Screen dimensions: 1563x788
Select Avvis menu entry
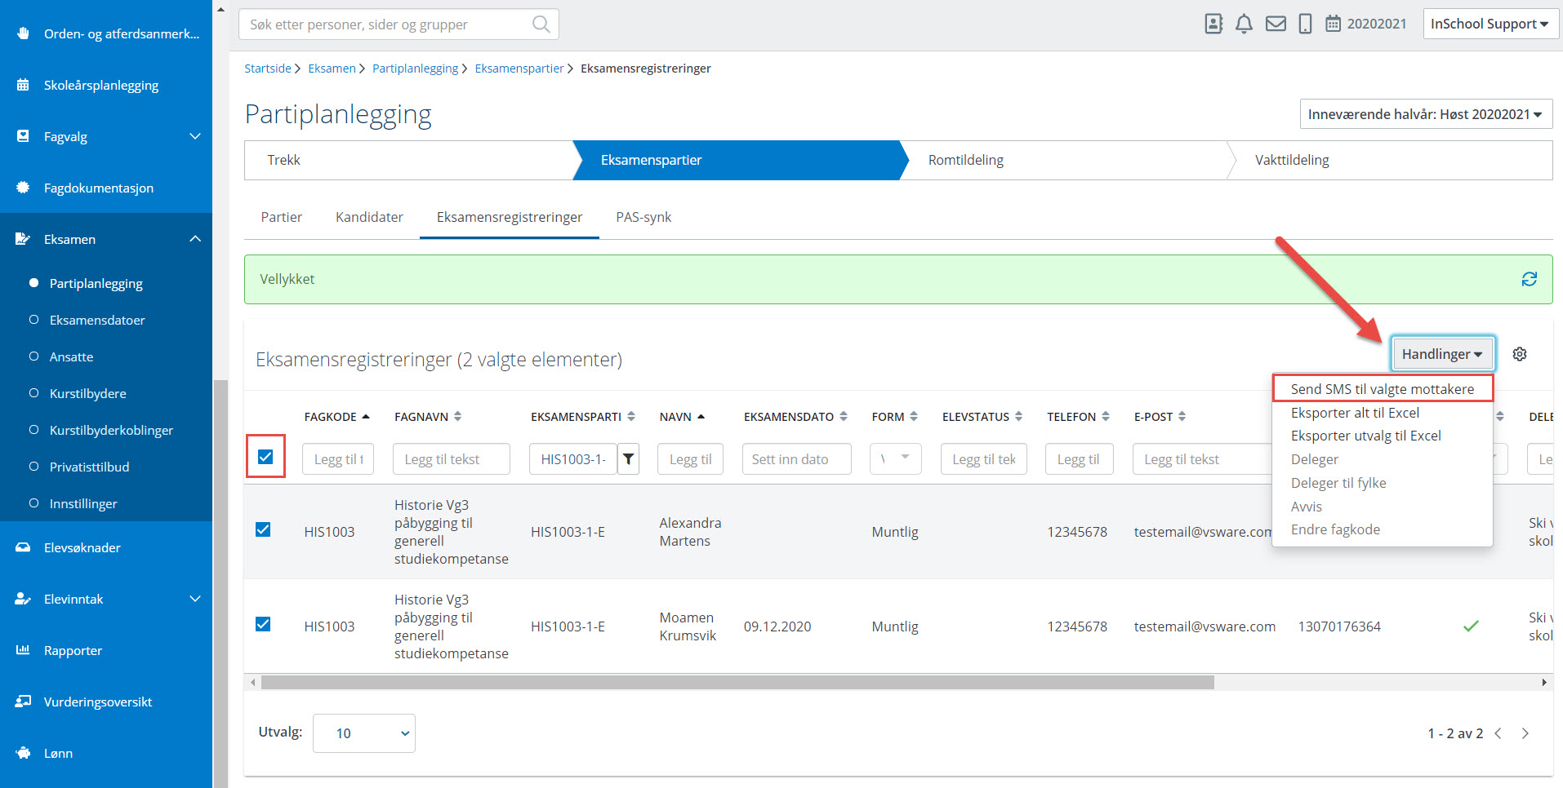1306,507
